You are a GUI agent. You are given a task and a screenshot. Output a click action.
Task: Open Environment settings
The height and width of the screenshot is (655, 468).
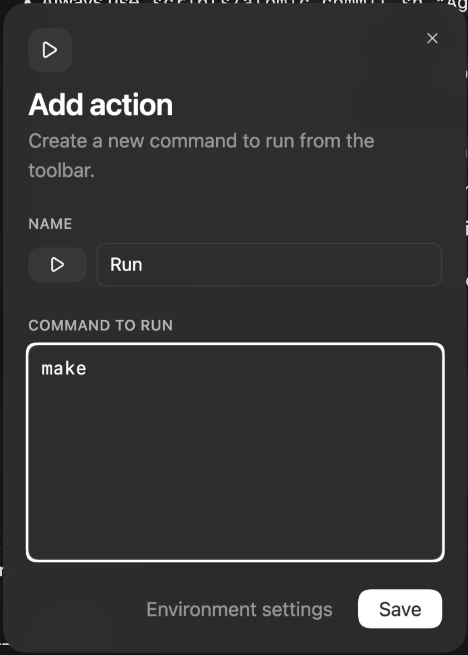239,609
